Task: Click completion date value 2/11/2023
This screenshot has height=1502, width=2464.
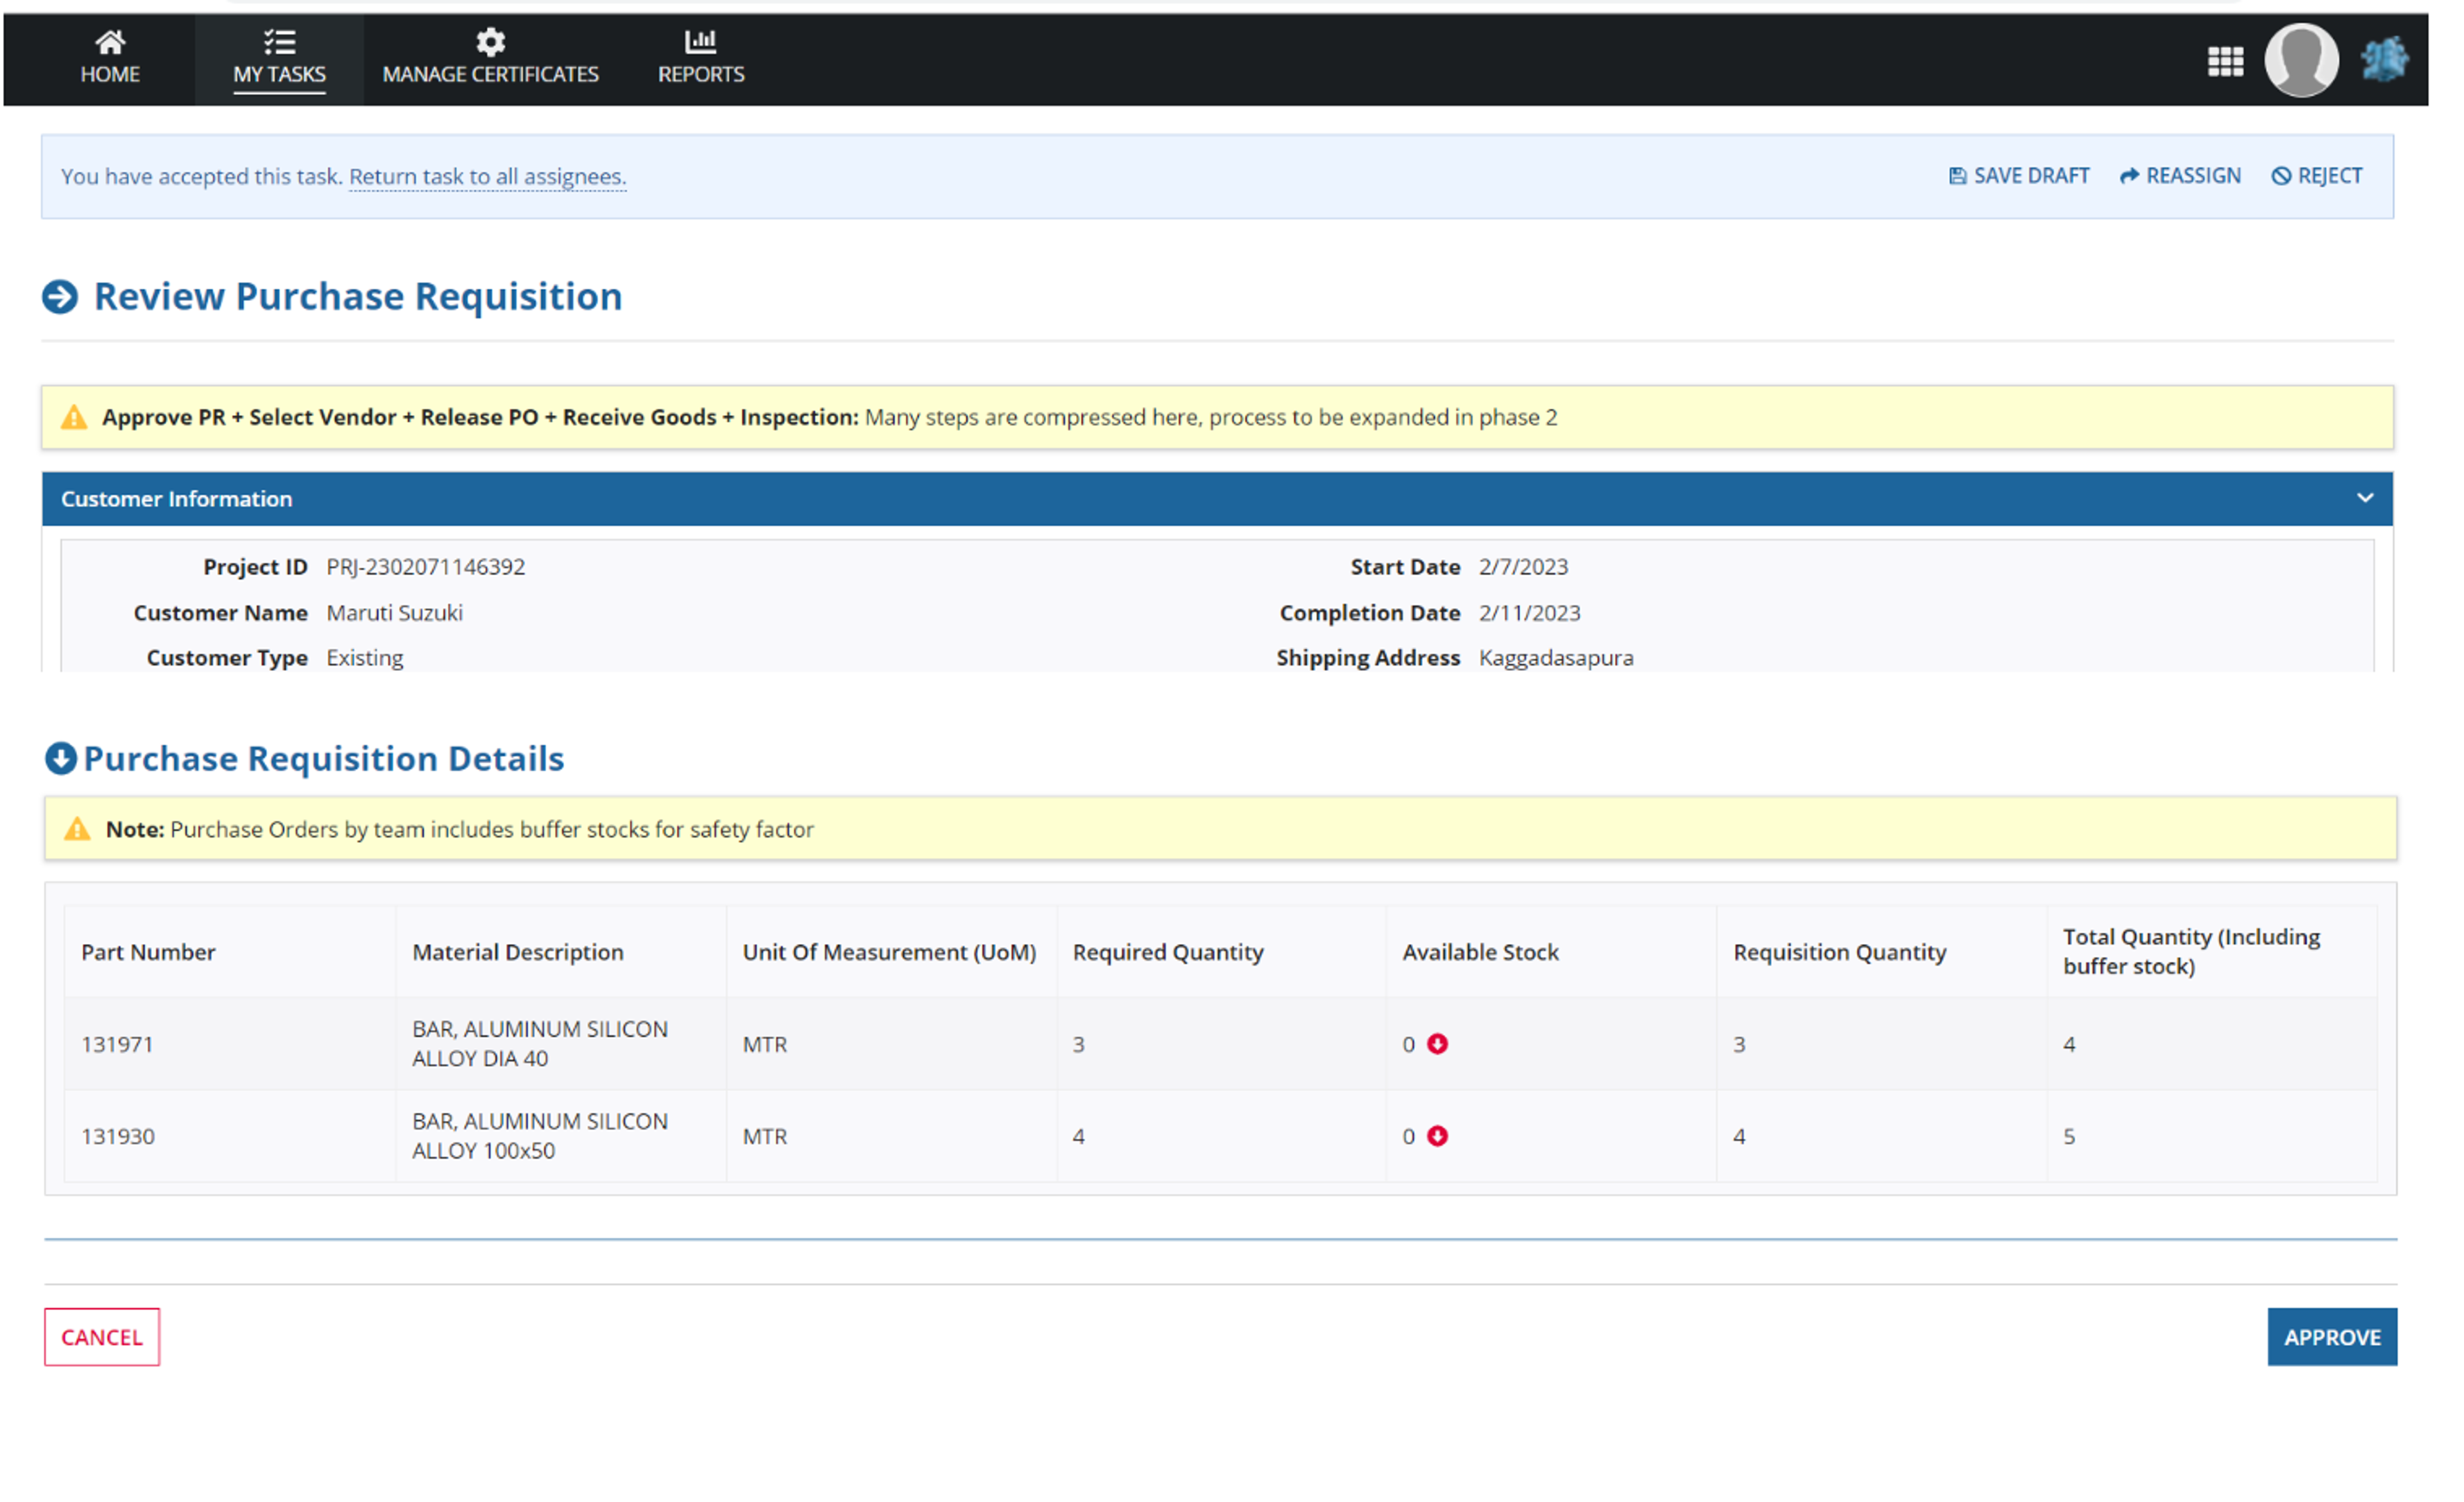Action: (1529, 612)
